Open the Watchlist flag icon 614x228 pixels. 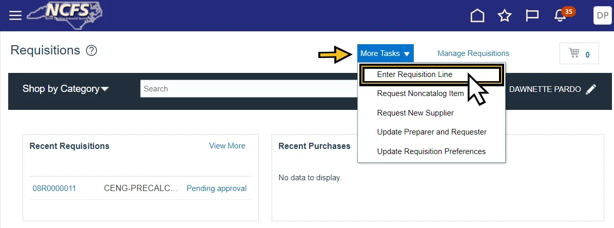tap(532, 16)
